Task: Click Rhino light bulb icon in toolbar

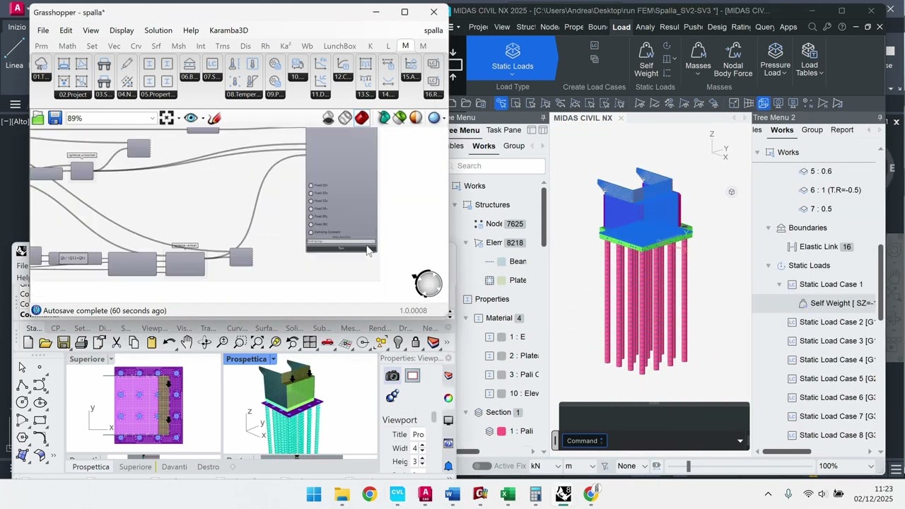Action: point(398,343)
